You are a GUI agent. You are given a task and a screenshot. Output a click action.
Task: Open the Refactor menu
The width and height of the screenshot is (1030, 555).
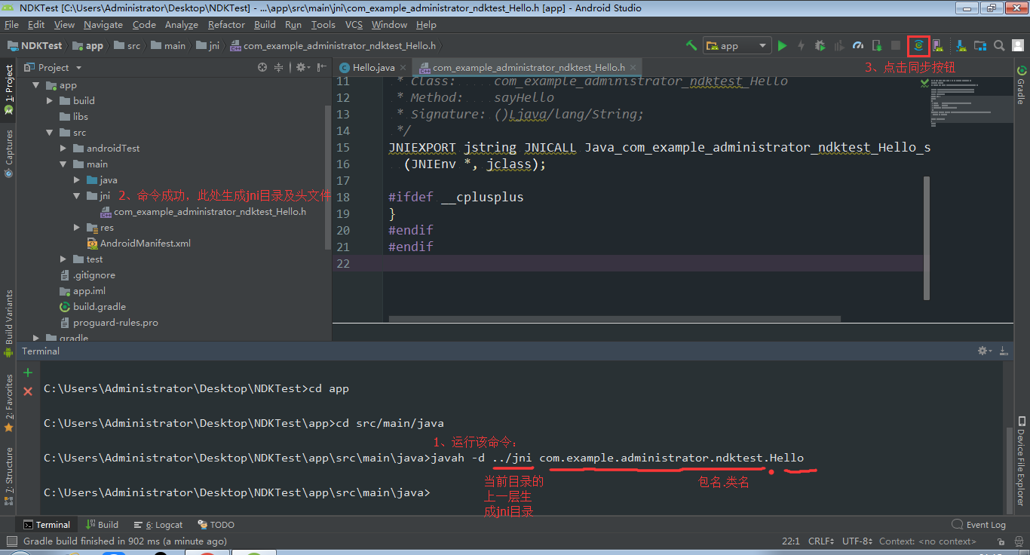(x=227, y=25)
